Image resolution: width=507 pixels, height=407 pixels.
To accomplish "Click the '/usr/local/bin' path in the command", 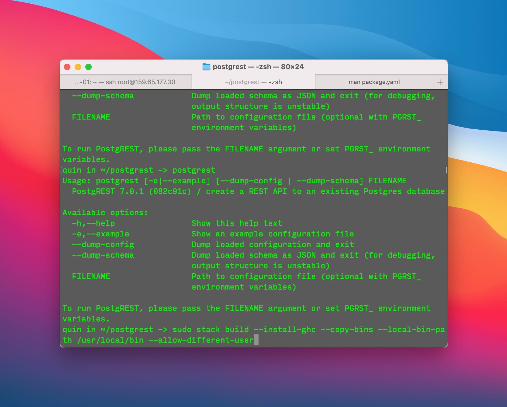I will coord(110,340).
